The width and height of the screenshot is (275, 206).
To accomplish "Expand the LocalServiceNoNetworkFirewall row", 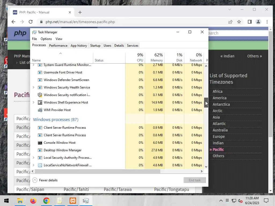I will tap(34, 165).
